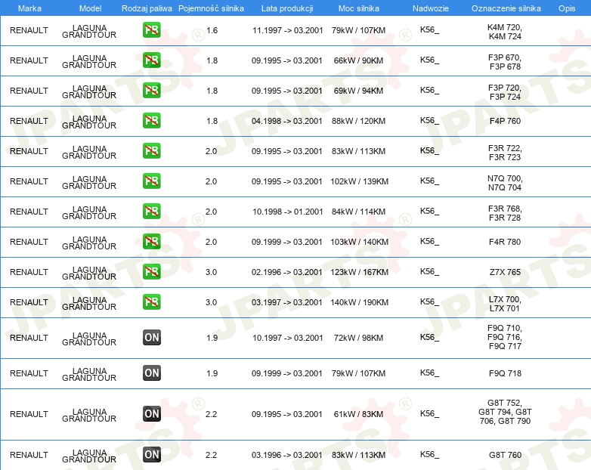Click production dates 03.1996 -> 03.2001

[x=287, y=455]
